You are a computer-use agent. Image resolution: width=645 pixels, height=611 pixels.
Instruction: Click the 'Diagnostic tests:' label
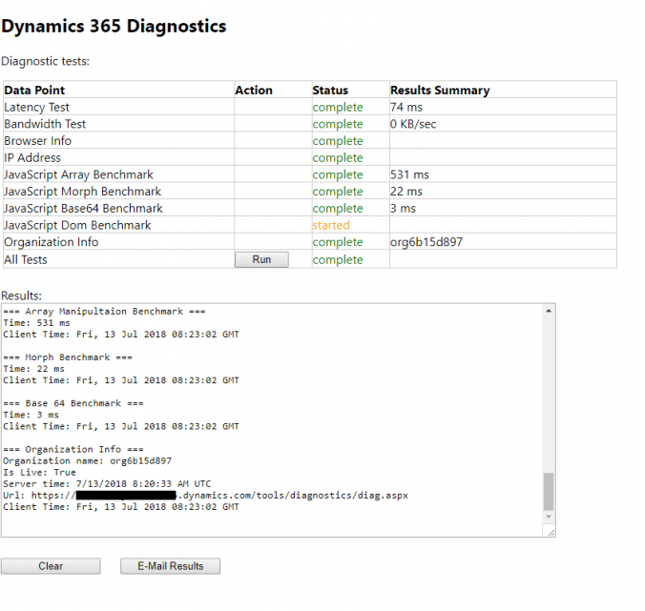pyautogui.click(x=45, y=61)
